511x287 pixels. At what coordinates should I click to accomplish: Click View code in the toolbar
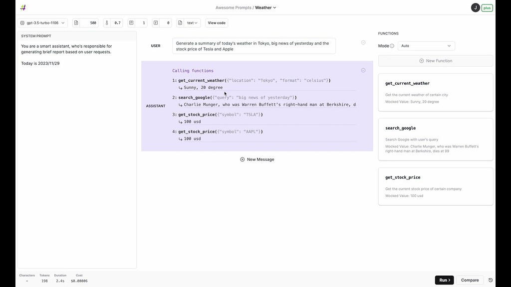click(216, 22)
